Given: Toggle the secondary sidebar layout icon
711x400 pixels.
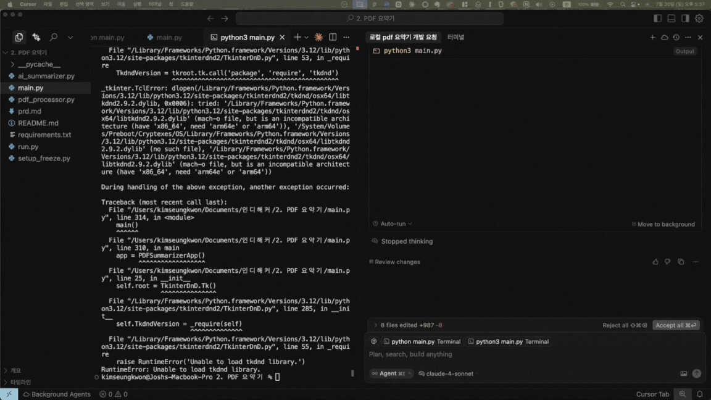Looking at the screenshot, I should coord(685,19).
